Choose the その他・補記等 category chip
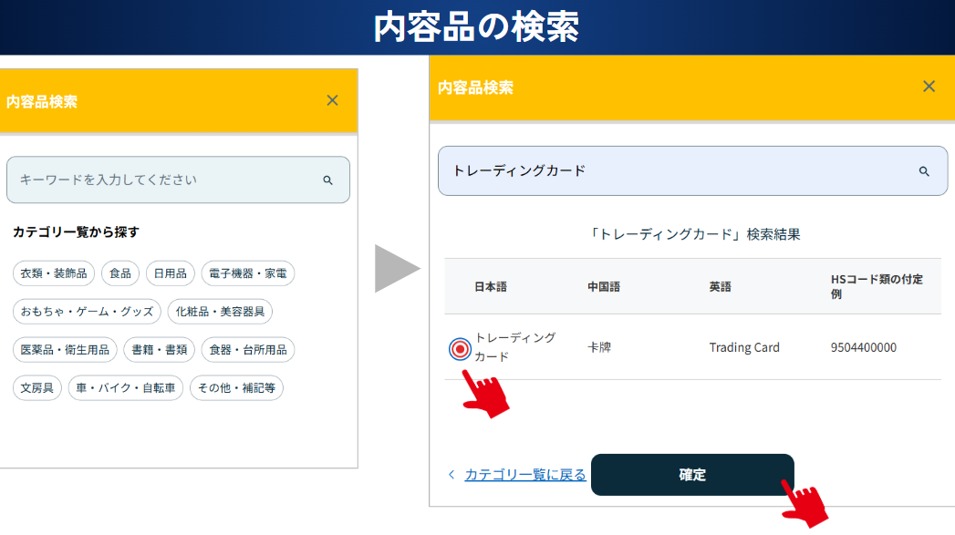Screen dimensions: 955x535 point(236,388)
